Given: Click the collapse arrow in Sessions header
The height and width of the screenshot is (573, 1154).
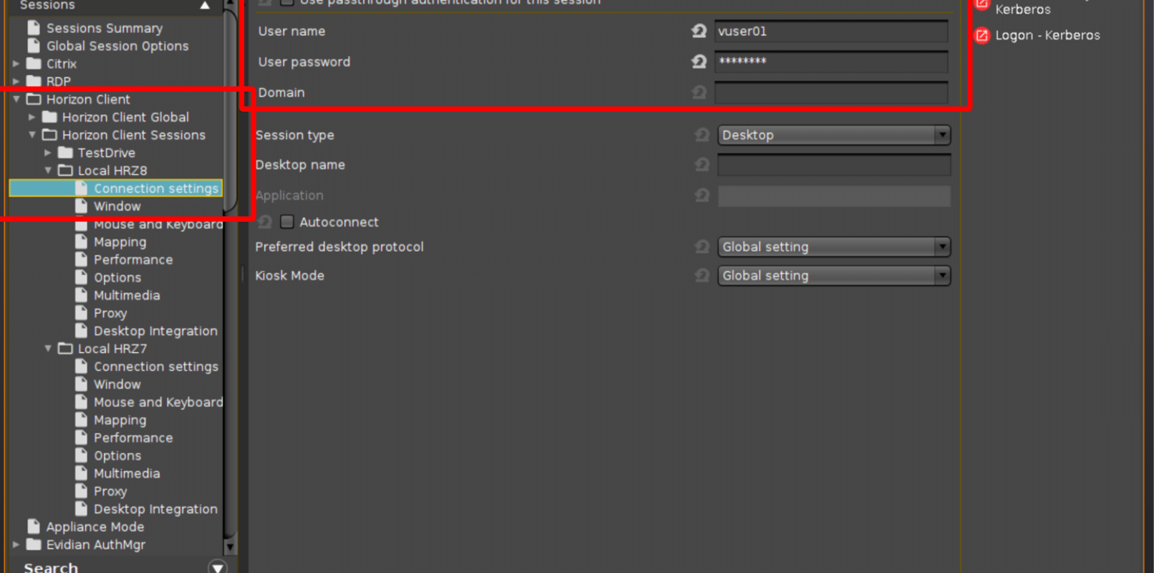Looking at the screenshot, I should [x=205, y=5].
